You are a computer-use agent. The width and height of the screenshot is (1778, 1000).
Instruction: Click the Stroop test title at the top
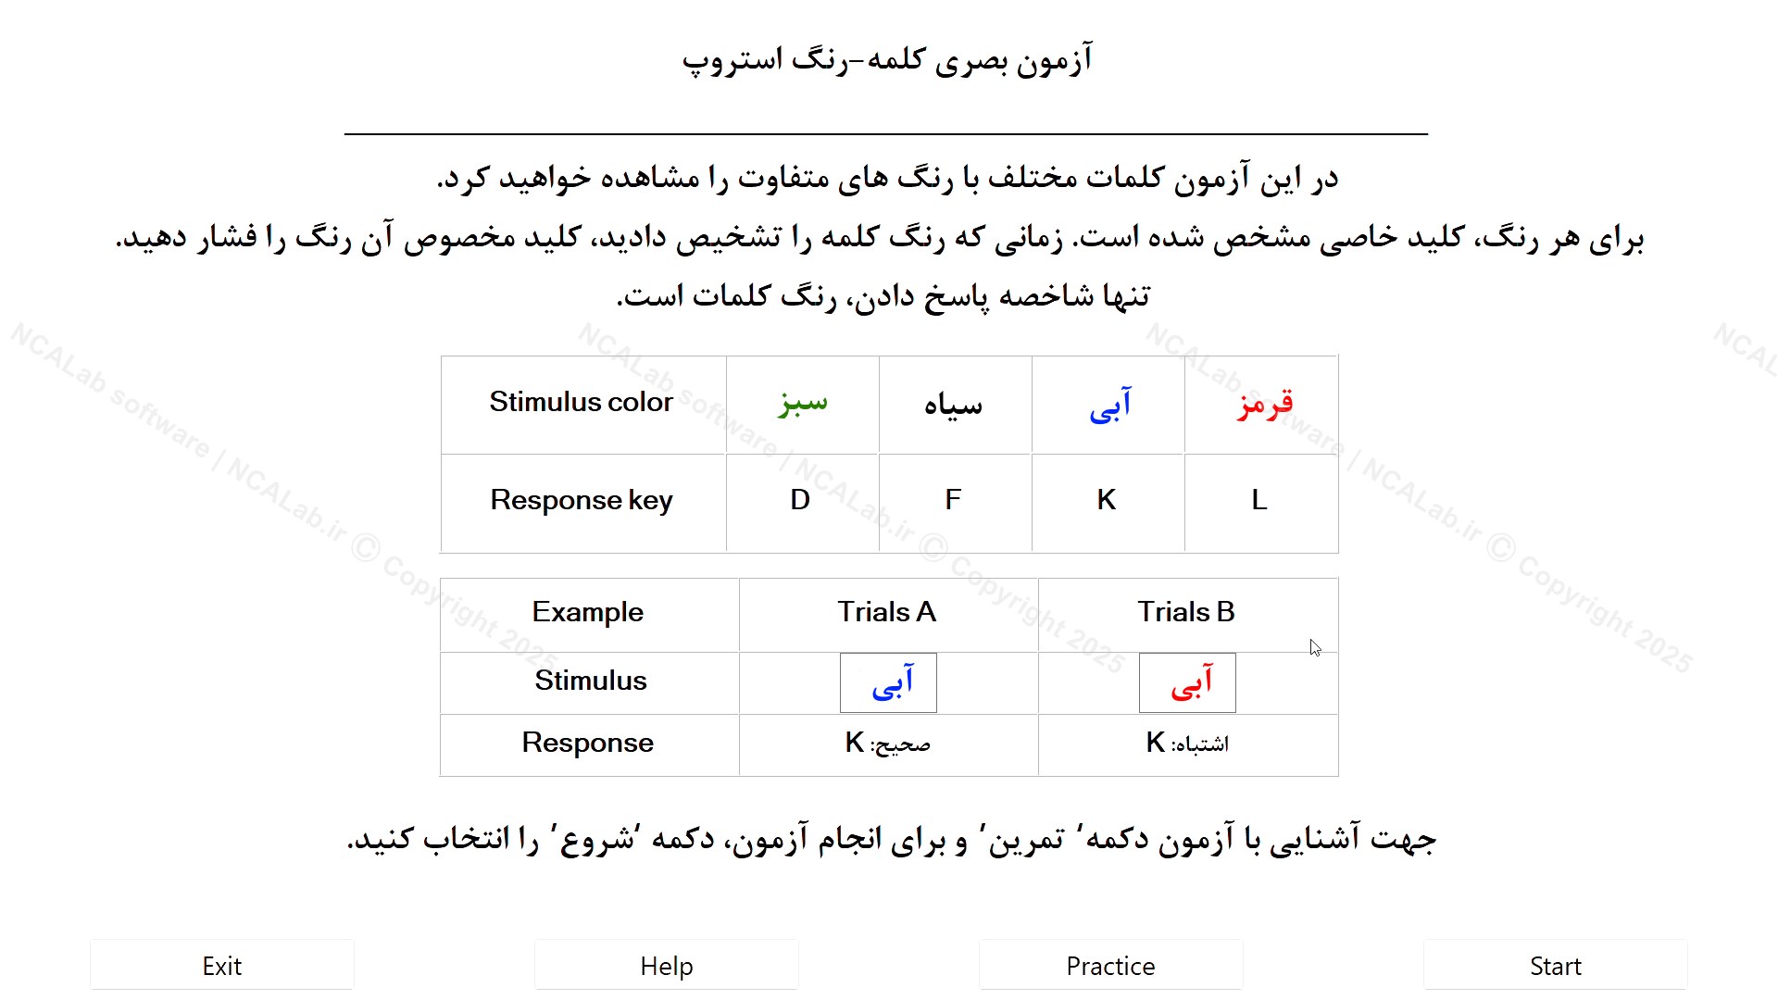[886, 57]
